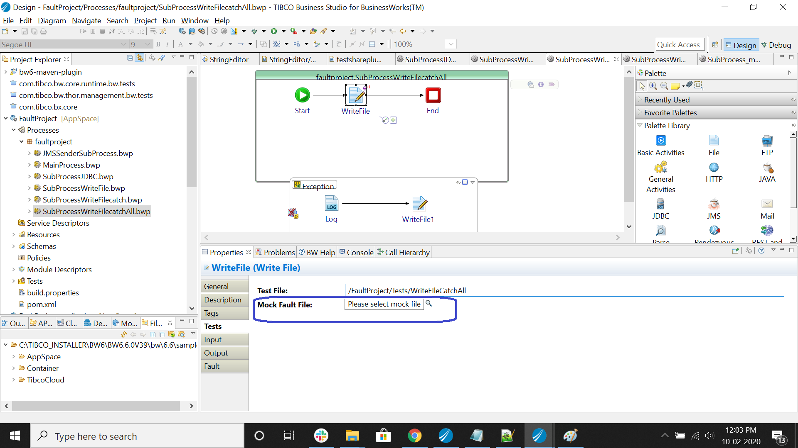
Task: Expand the Resources folder
Action: [x=14, y=235]
